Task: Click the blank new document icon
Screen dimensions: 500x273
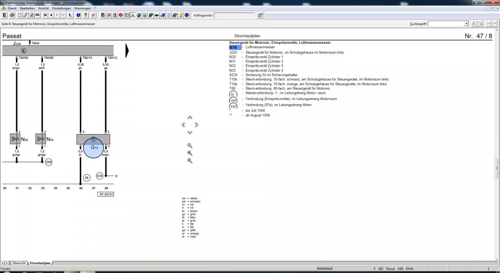Action: pyautogui.click(x=20, y=15)
